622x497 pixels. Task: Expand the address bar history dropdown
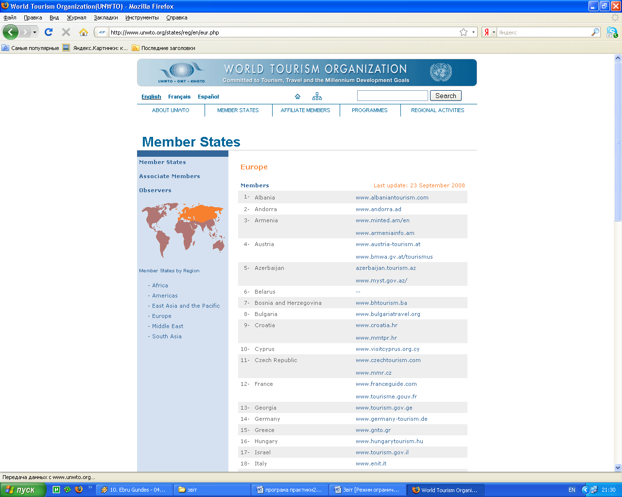(x=473, y=33)
